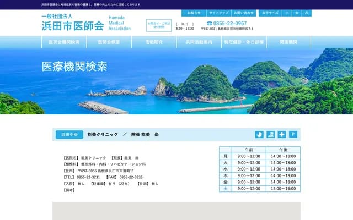Open the 医師会概要 menu

[x=109, y=42]
